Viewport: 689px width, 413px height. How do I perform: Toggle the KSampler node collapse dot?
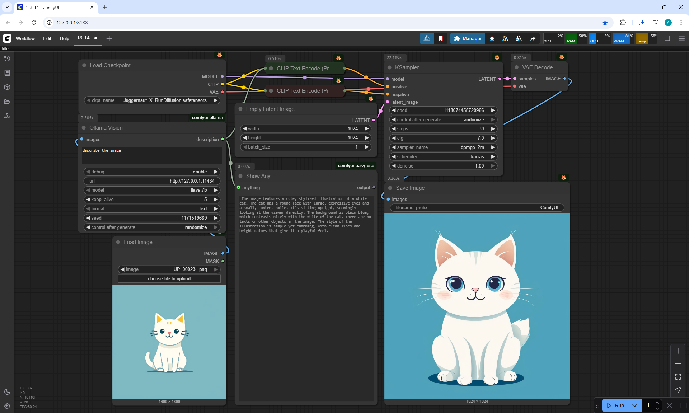(x=389, y=67)
